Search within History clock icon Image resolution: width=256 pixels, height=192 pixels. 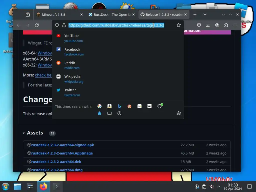point(119,113)
